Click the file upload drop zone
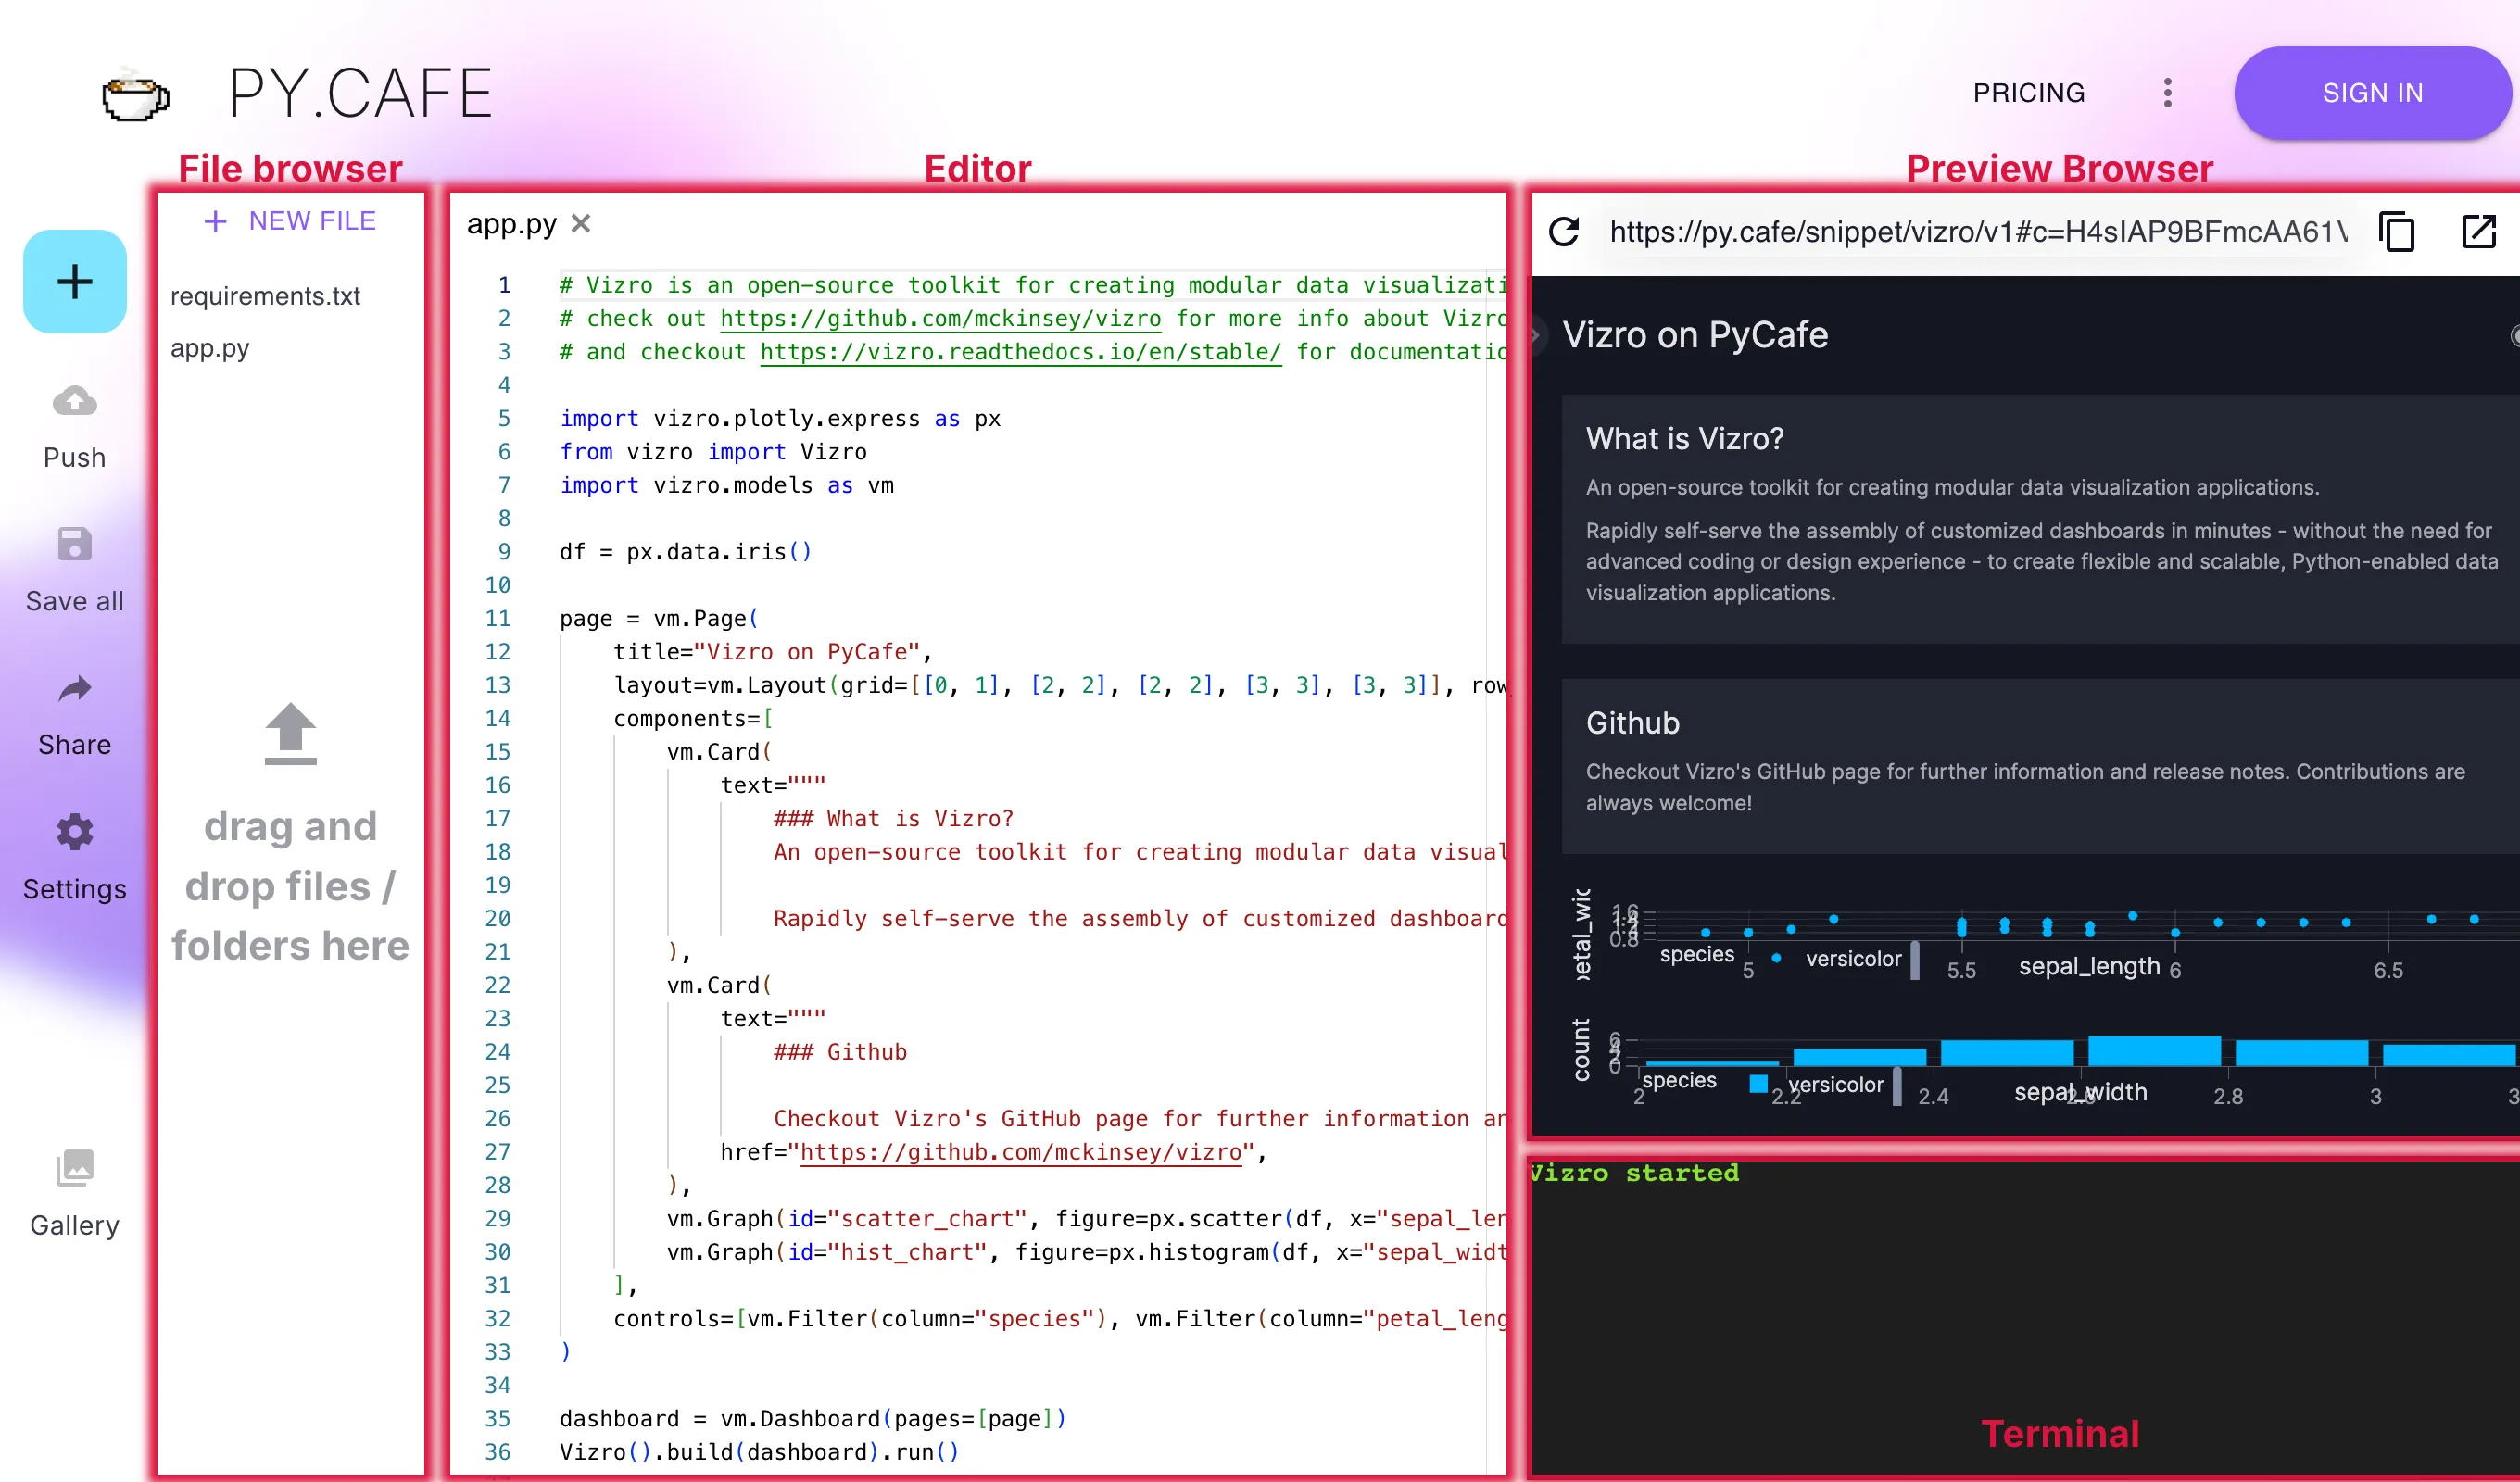Screen dimensions: 2520x1482 coord(290,832)
